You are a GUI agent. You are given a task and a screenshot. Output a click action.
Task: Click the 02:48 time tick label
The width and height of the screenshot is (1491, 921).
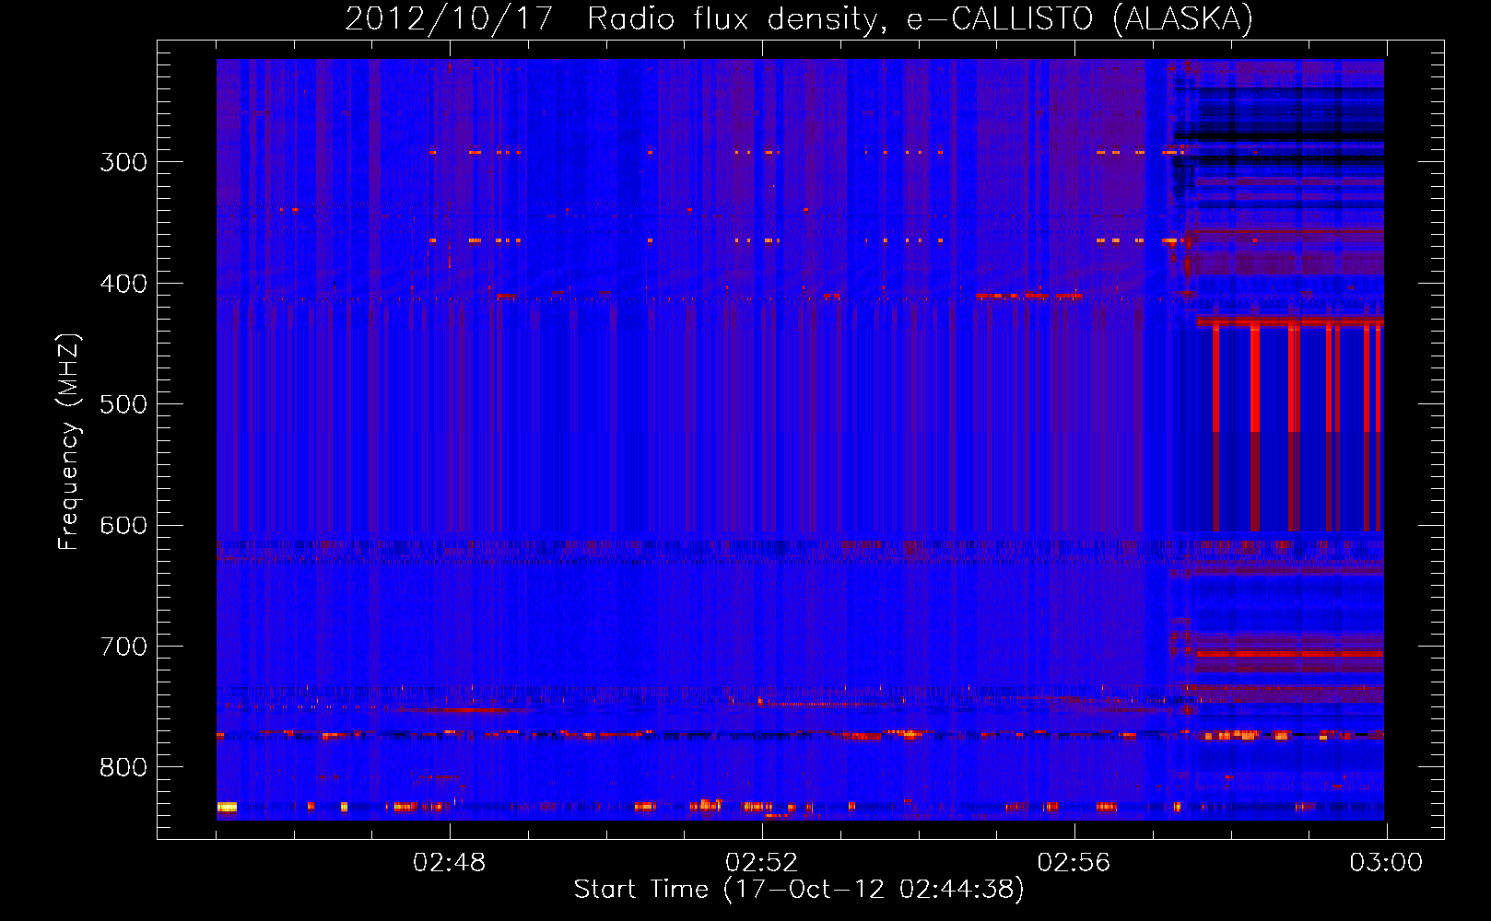[x=450, y=863]
